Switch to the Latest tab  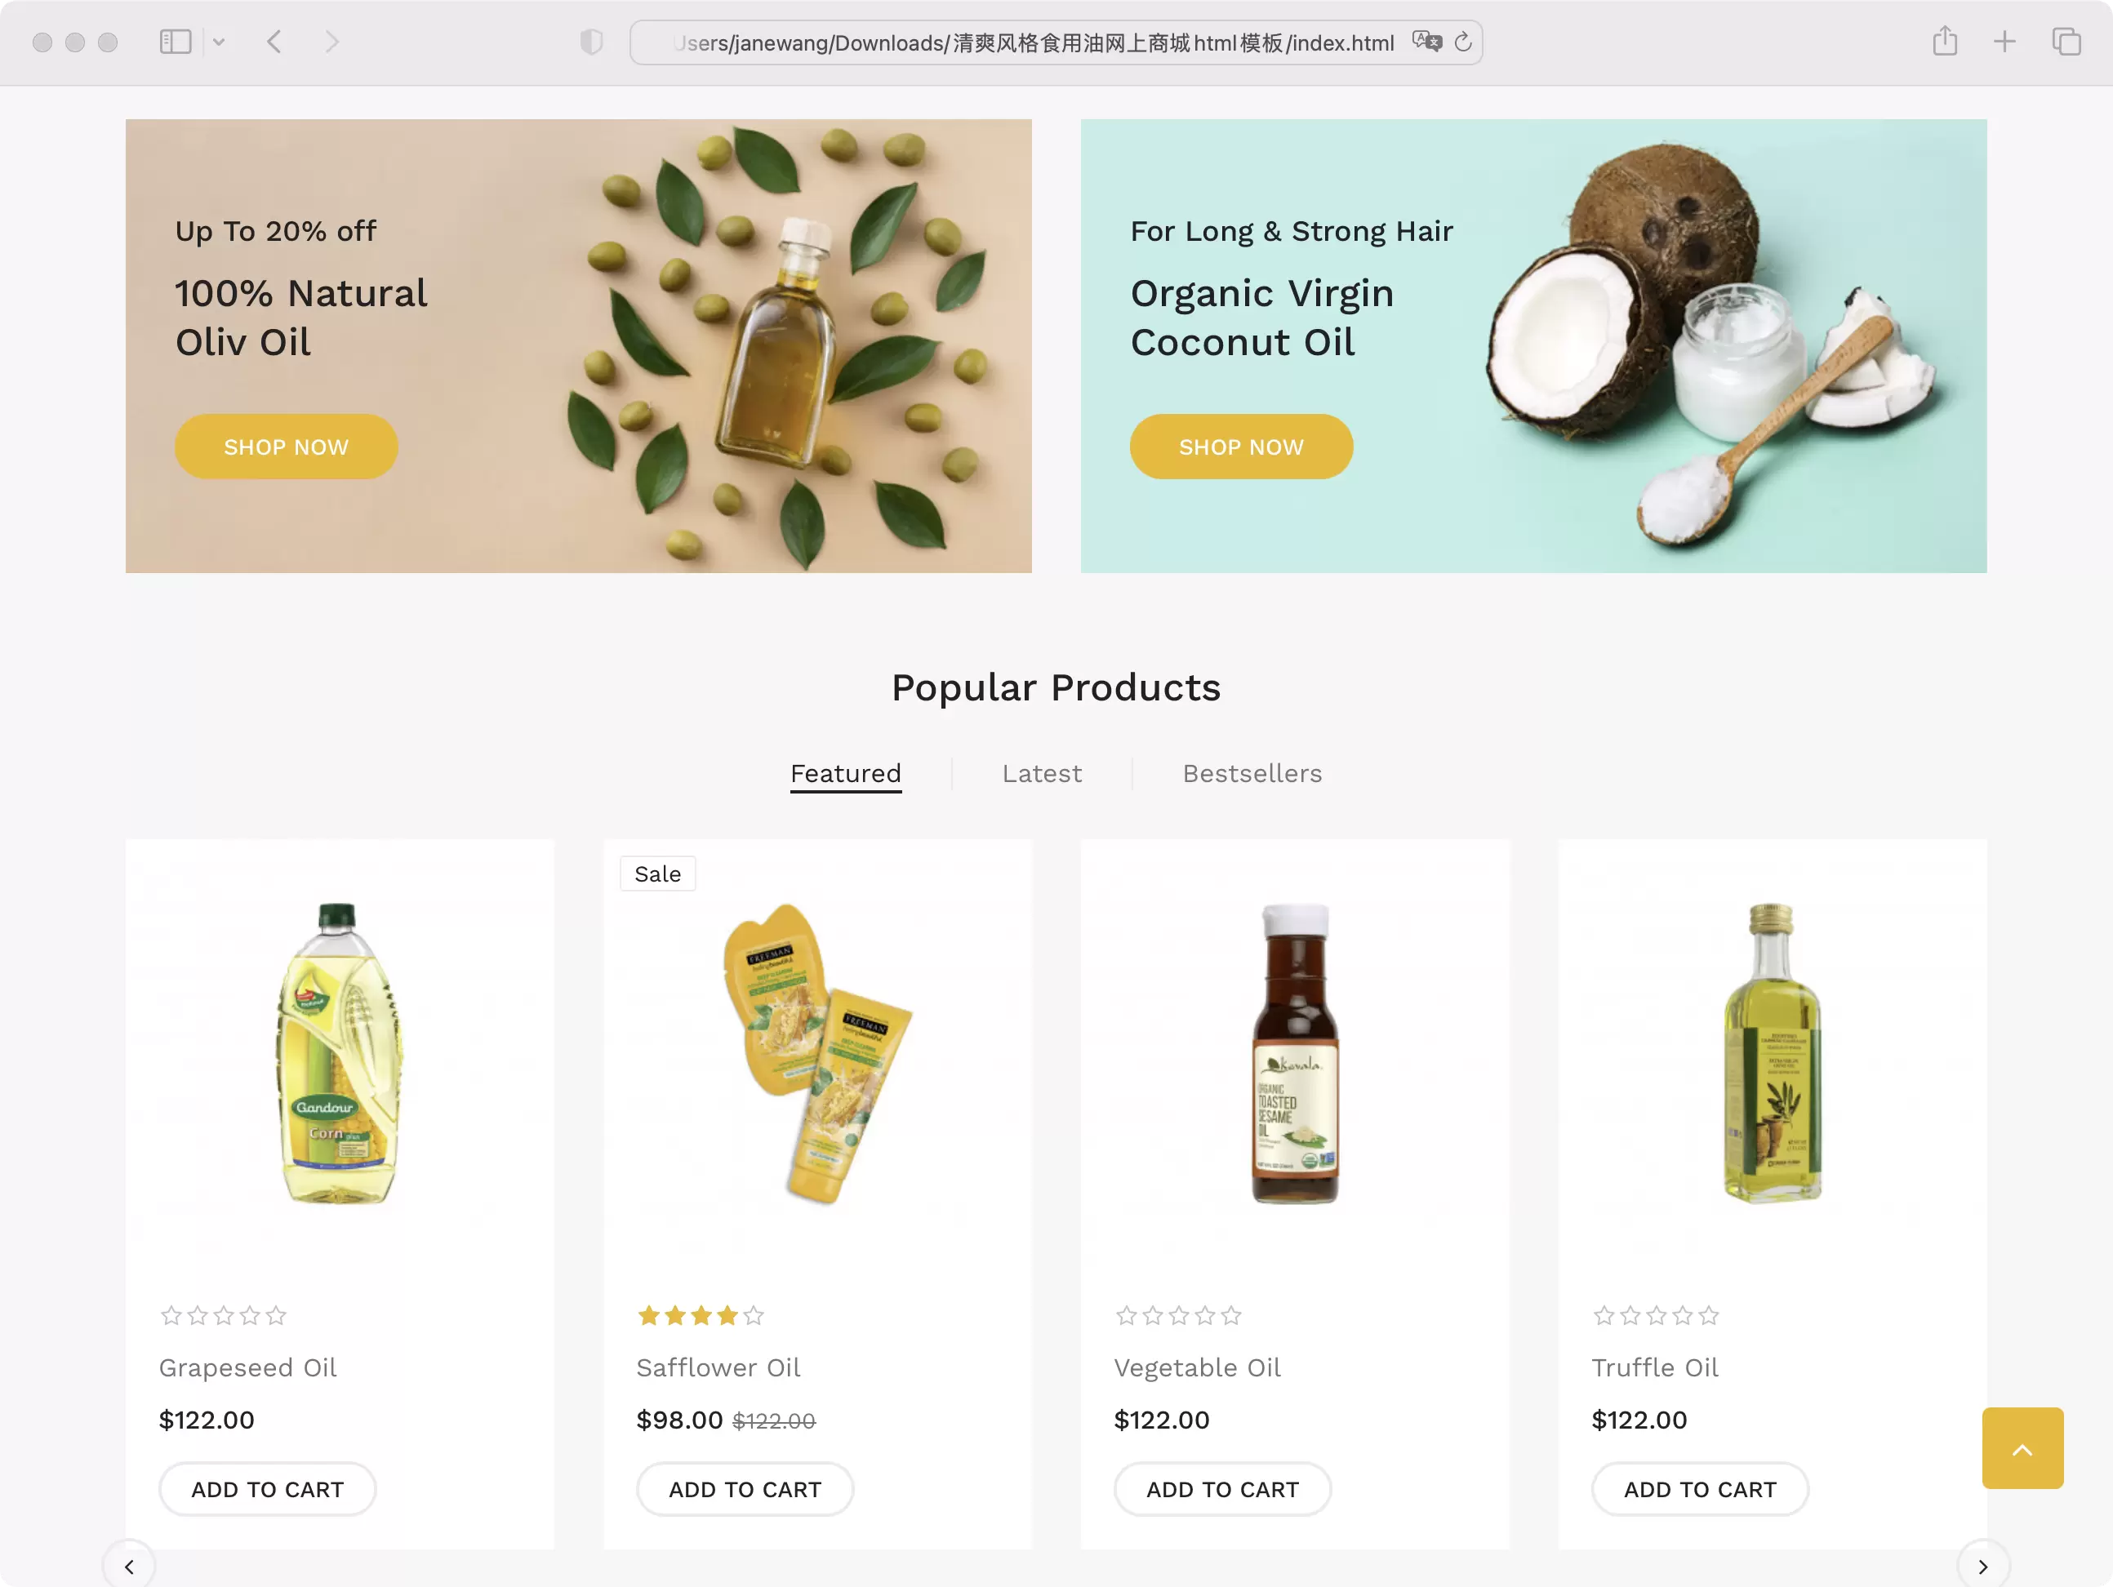(x=1041, y=773)
